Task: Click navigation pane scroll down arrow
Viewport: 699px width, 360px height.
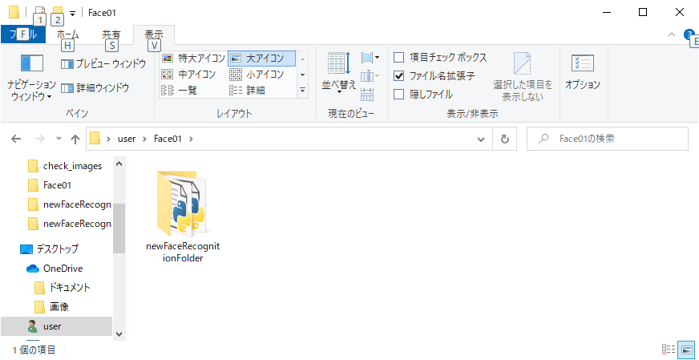Action: 119,334
